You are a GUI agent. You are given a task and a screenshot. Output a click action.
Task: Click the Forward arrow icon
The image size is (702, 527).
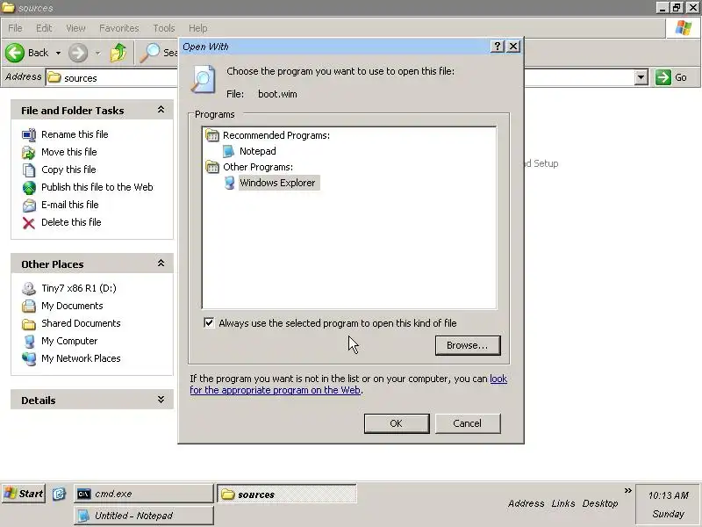[78, 53]
